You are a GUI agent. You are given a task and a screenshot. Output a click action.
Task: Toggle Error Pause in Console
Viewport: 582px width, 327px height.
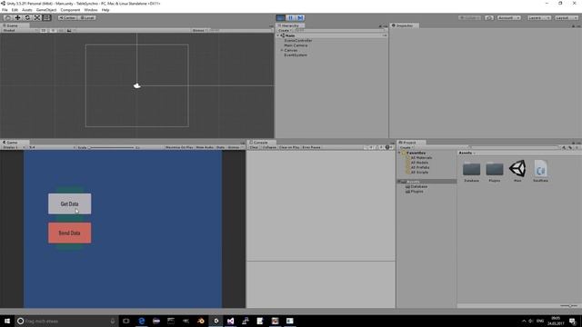coord(311,147)
